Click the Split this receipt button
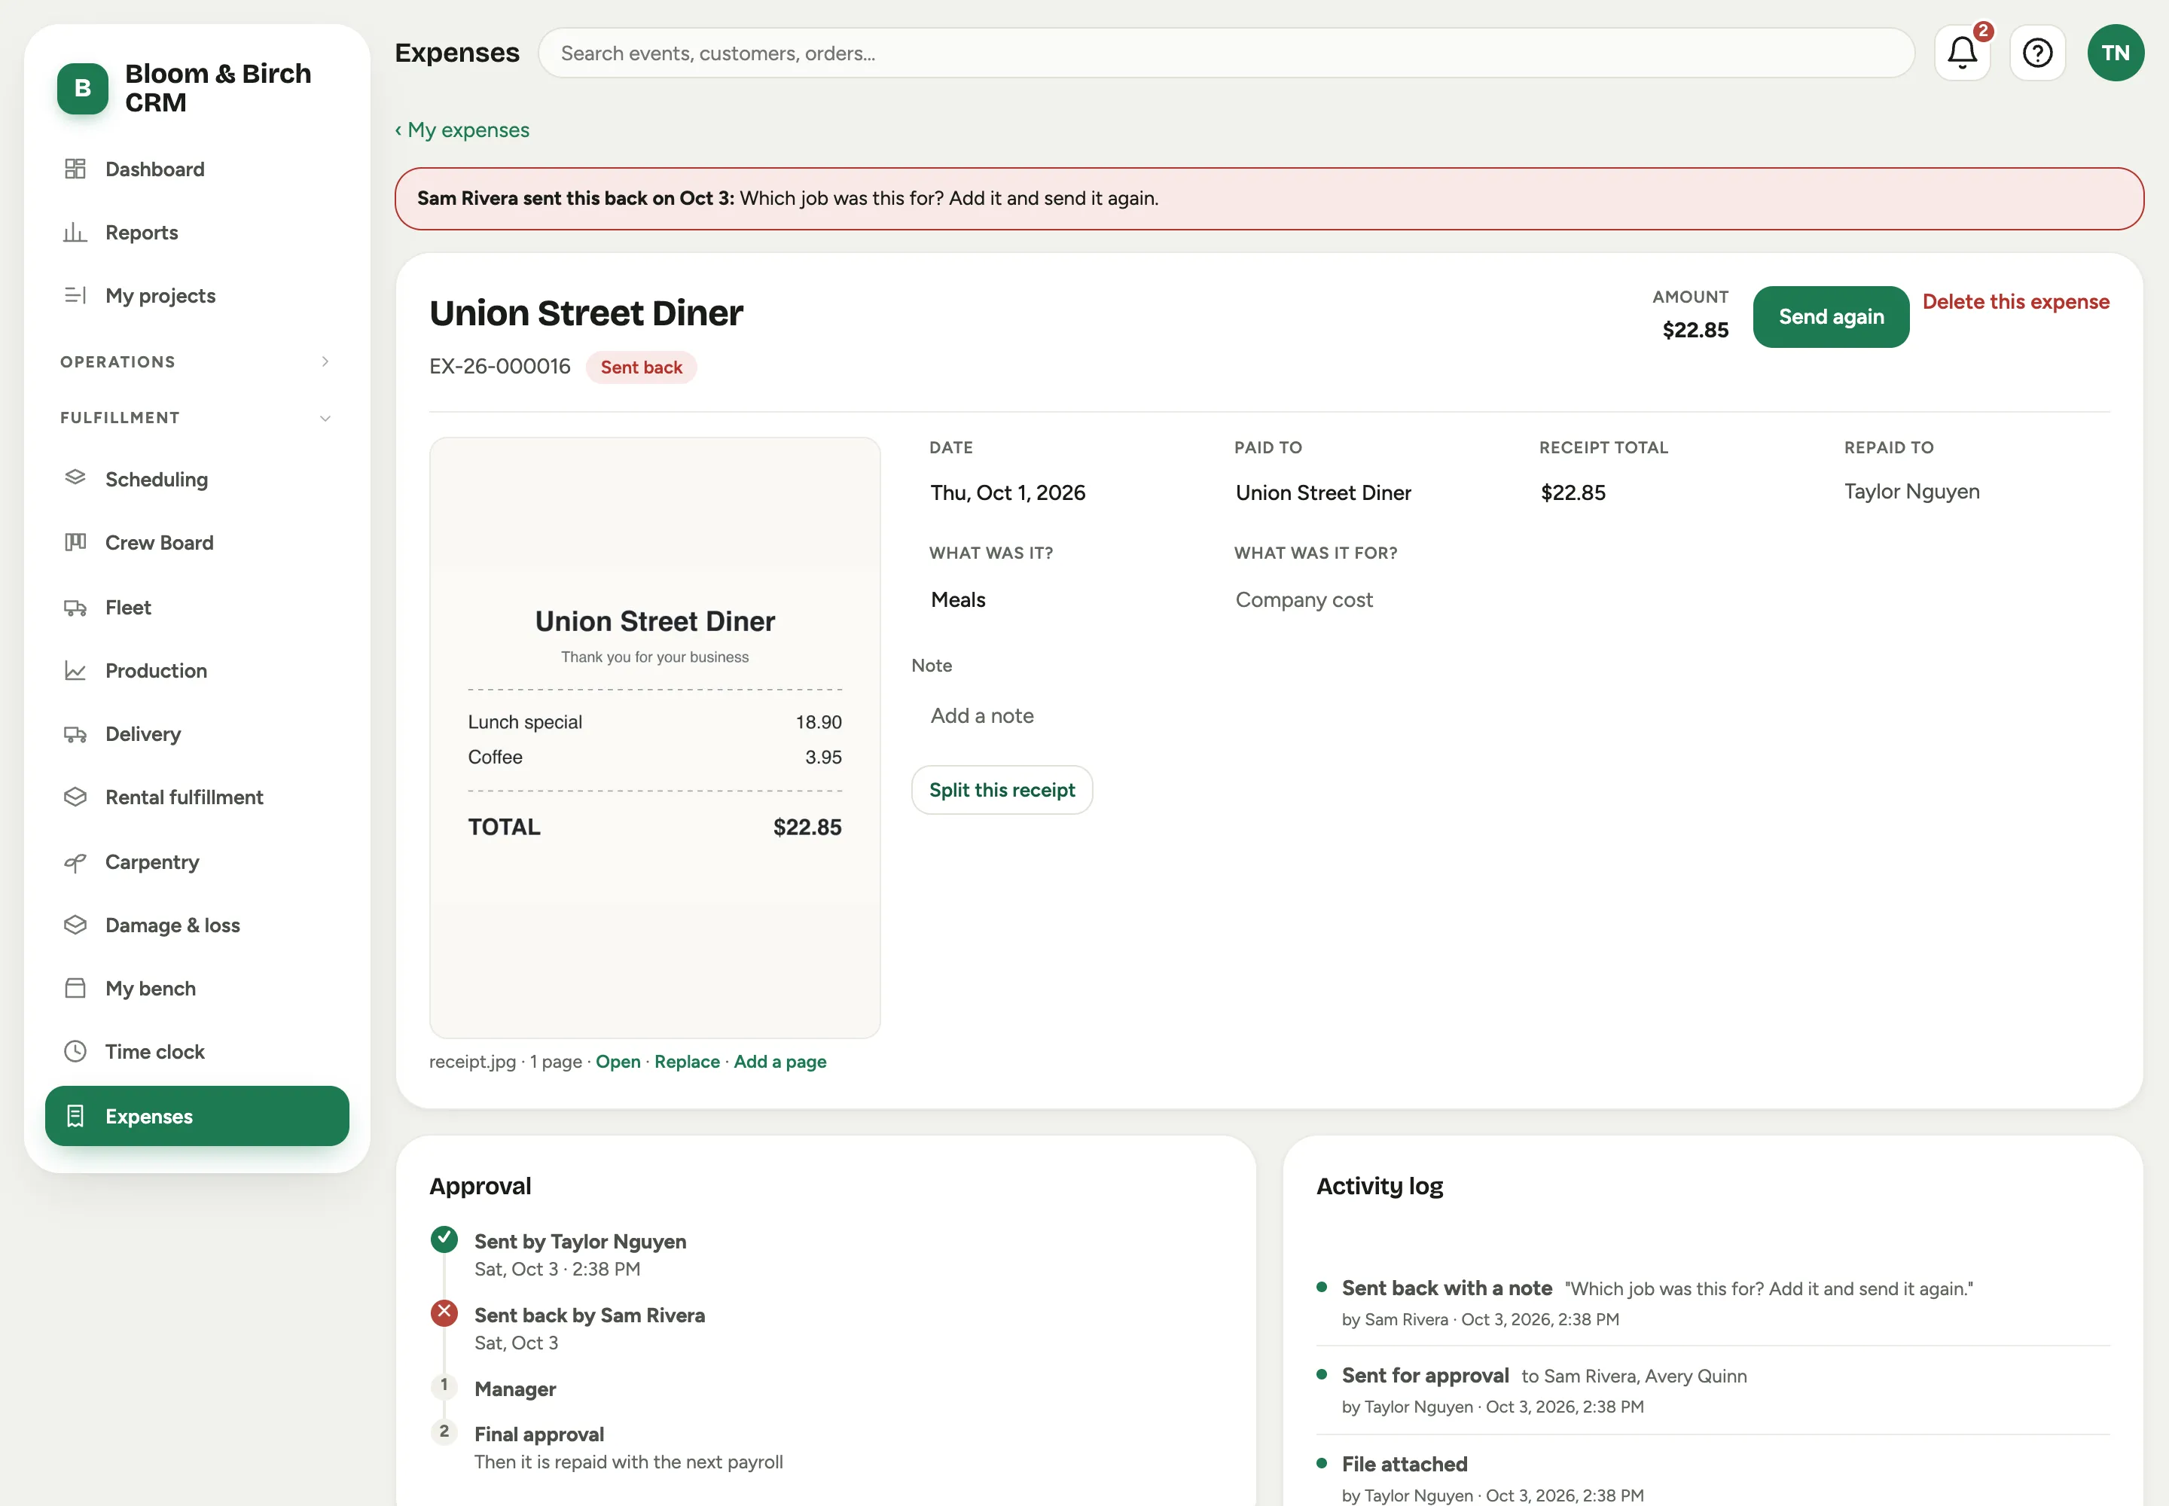Screen dimensions: 2169x1506 tap(1002, 790)
